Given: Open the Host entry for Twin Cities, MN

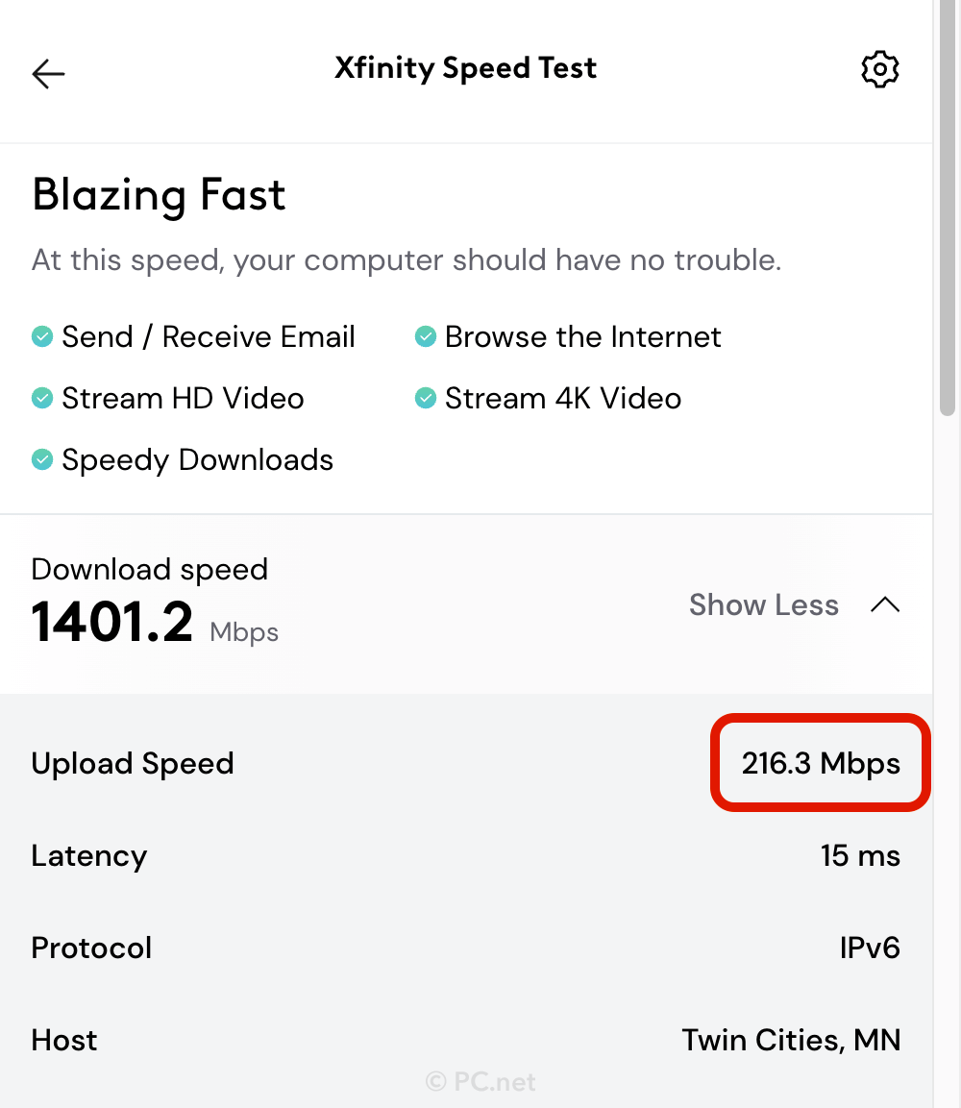Looking at the screenshot, I should click(x=791, y=1040).
